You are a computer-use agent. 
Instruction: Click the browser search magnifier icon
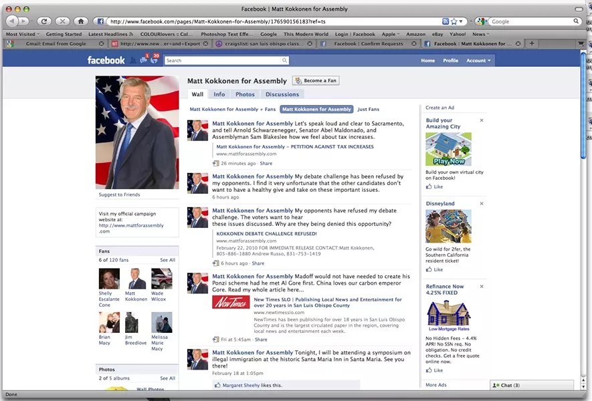(x=576, y=21)
